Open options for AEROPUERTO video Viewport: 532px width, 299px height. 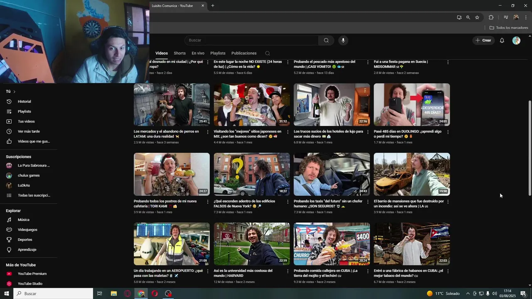pyautogui.click(x=208, y=271)
